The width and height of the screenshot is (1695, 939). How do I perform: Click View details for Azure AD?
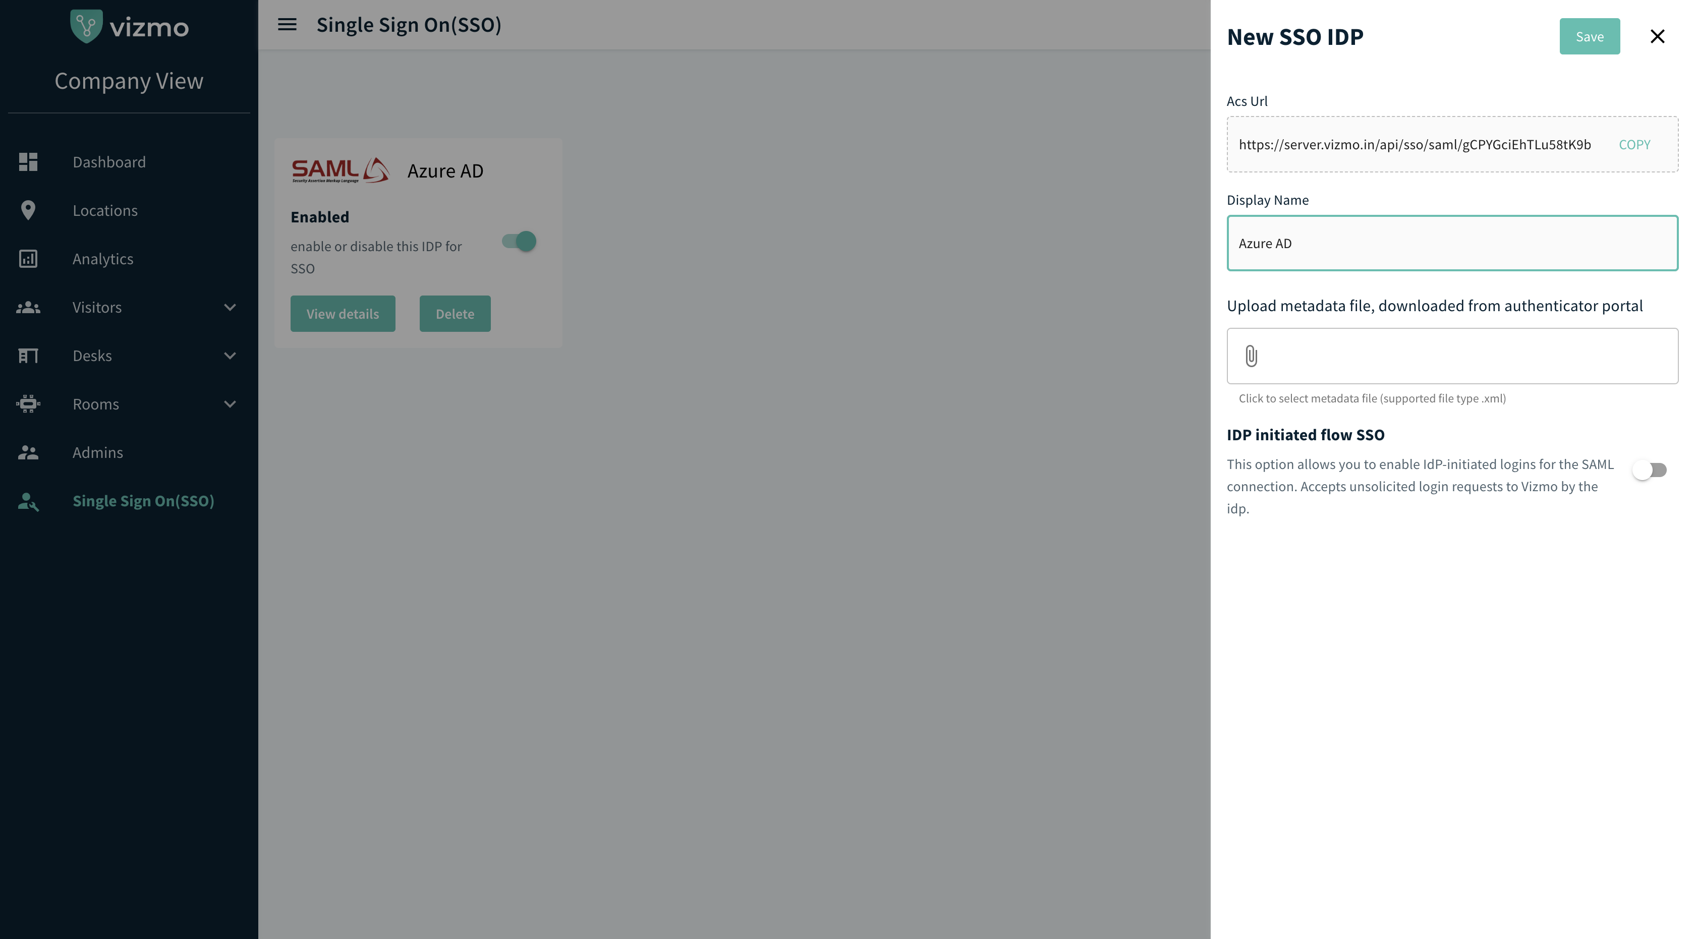(x=342, y=314)
